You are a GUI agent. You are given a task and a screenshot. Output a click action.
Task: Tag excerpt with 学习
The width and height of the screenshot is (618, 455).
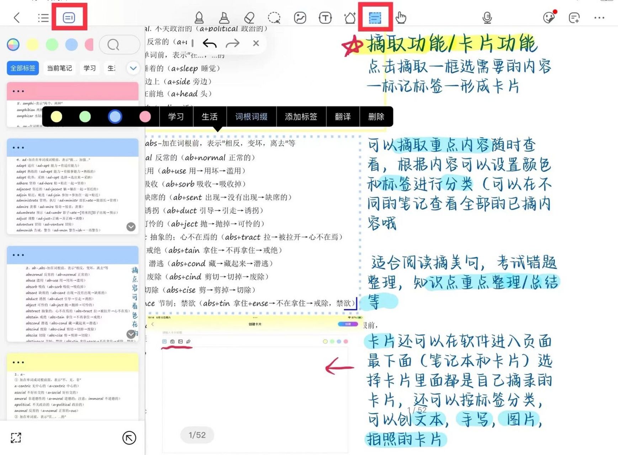176,117
